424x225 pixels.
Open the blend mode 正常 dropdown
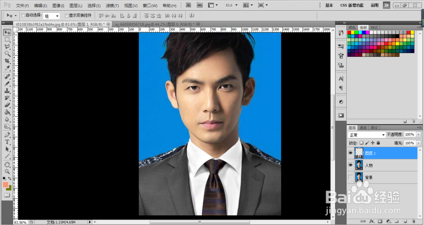(x=366, y=135)
